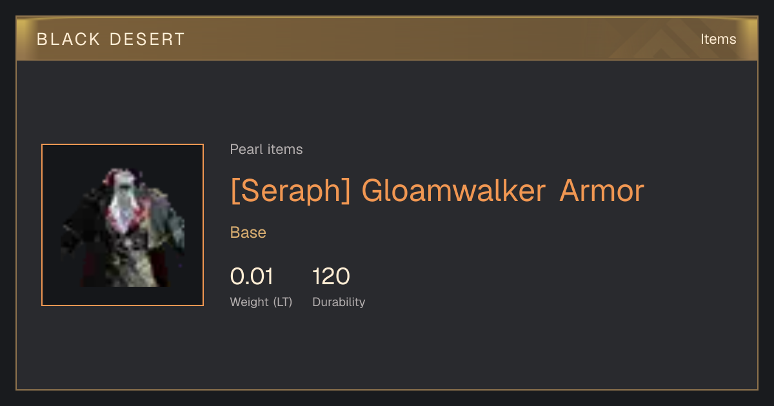
Task: Click the word "Armor" in the item title
Action: coord(602,191)
